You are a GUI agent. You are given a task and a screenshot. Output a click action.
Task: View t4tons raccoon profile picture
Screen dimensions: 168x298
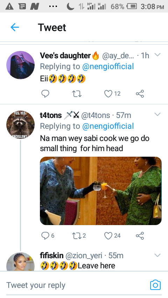pyautogui.click(x=20, y=125)
